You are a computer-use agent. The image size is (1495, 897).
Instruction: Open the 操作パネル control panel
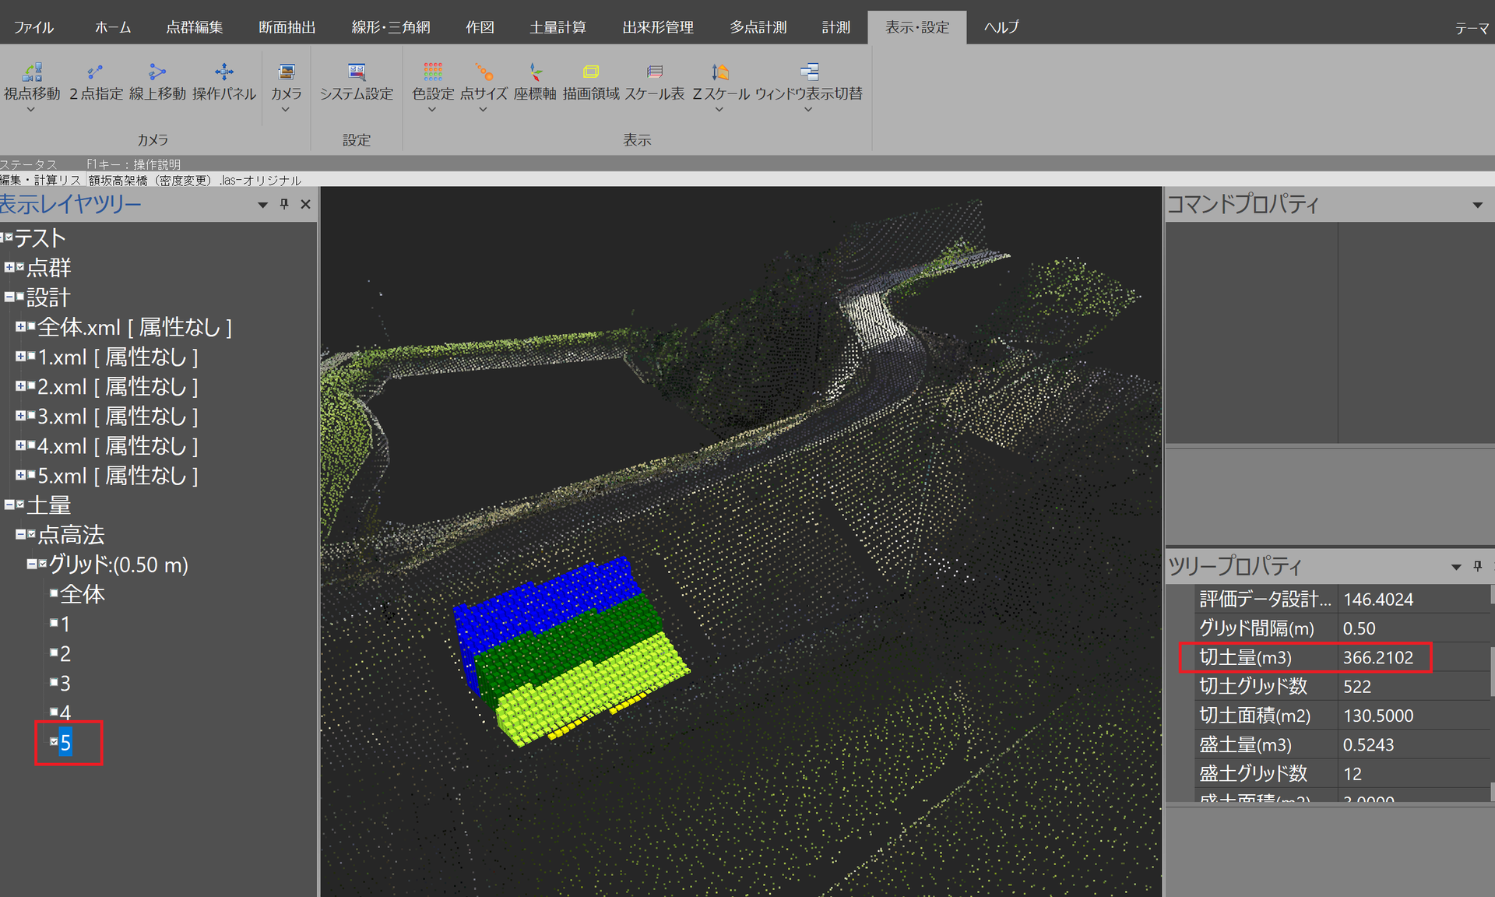point(224,81)
